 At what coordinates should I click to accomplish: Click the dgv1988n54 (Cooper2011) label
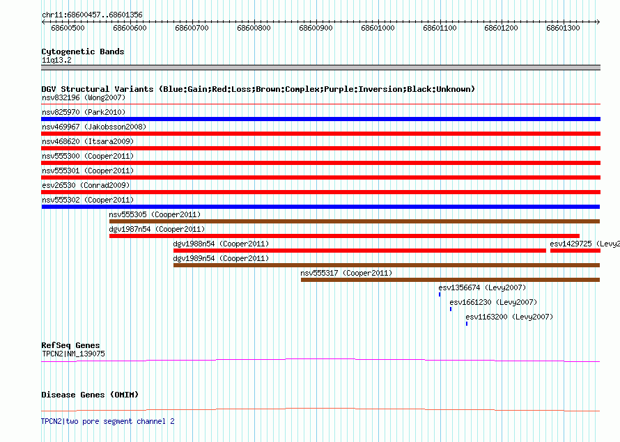[x=221, y=244]
